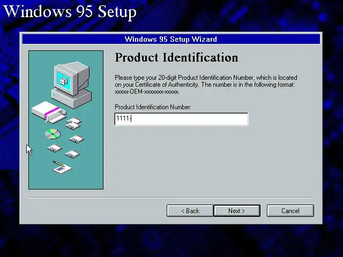Focus the Product Identification Number field
Image resolution: width=343 pixels, height=257 pixels.
(181, 119)
